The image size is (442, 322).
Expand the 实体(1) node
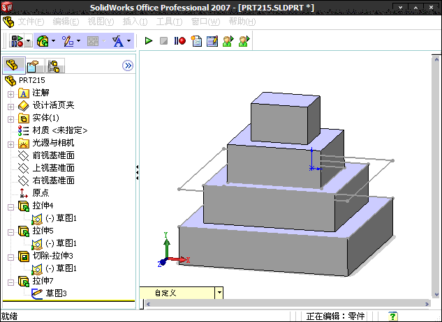tap(10, 119)
